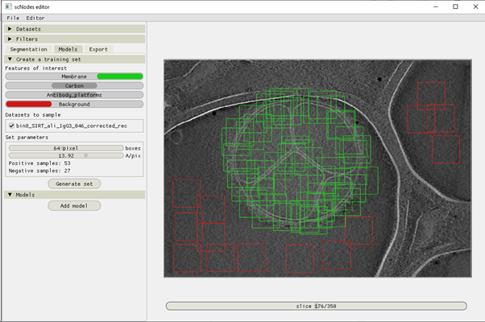Select the Models tab
485x322 pixels.
pyautogui.click(x=68, y=49)
